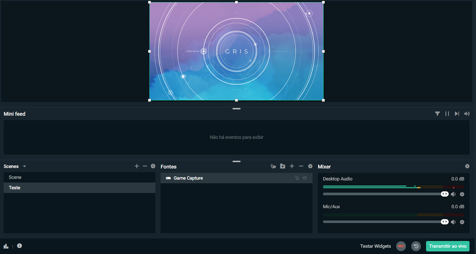476x254 pixels.
Task: Remove the selected scene with minus icon
Action: (x=145, y=166)
